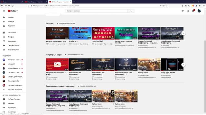The image size is (206, 115).
Task: Open Профитроли TV subscription channel
Action: point(13,81)
